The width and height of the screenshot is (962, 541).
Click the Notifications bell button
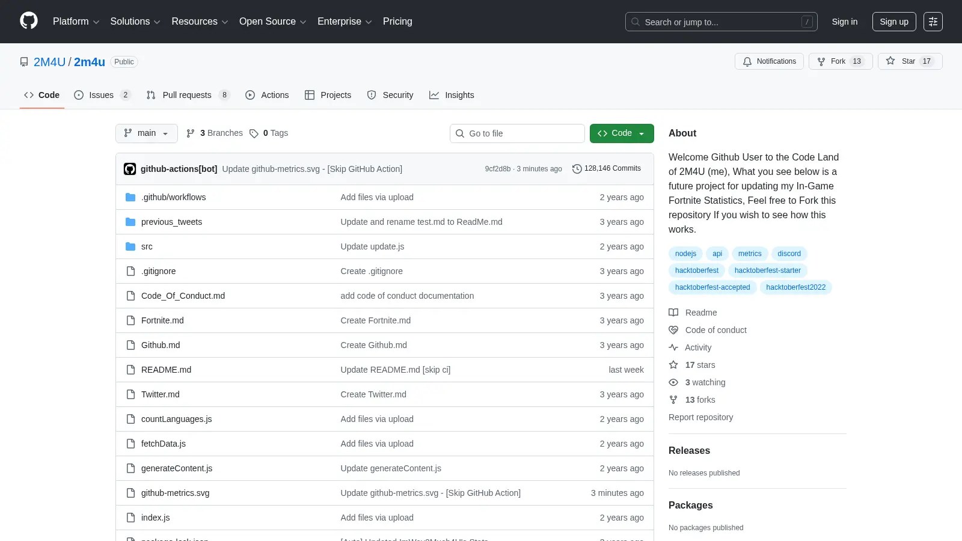[769, 61]
